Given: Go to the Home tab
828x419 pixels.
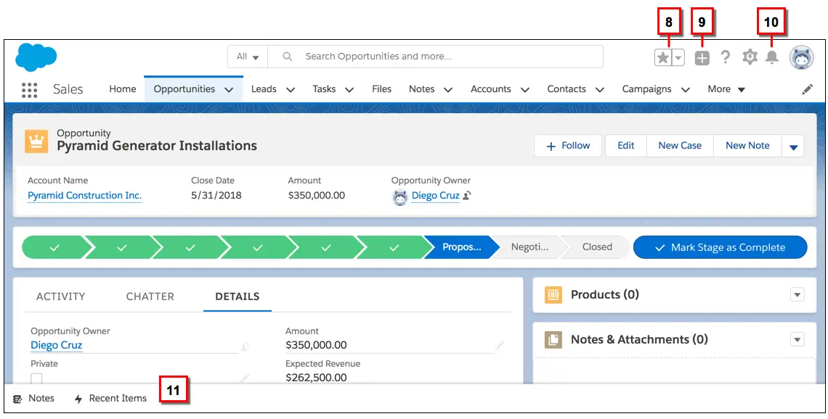Looking at the screenshot, I should click(x=123, y=89).
